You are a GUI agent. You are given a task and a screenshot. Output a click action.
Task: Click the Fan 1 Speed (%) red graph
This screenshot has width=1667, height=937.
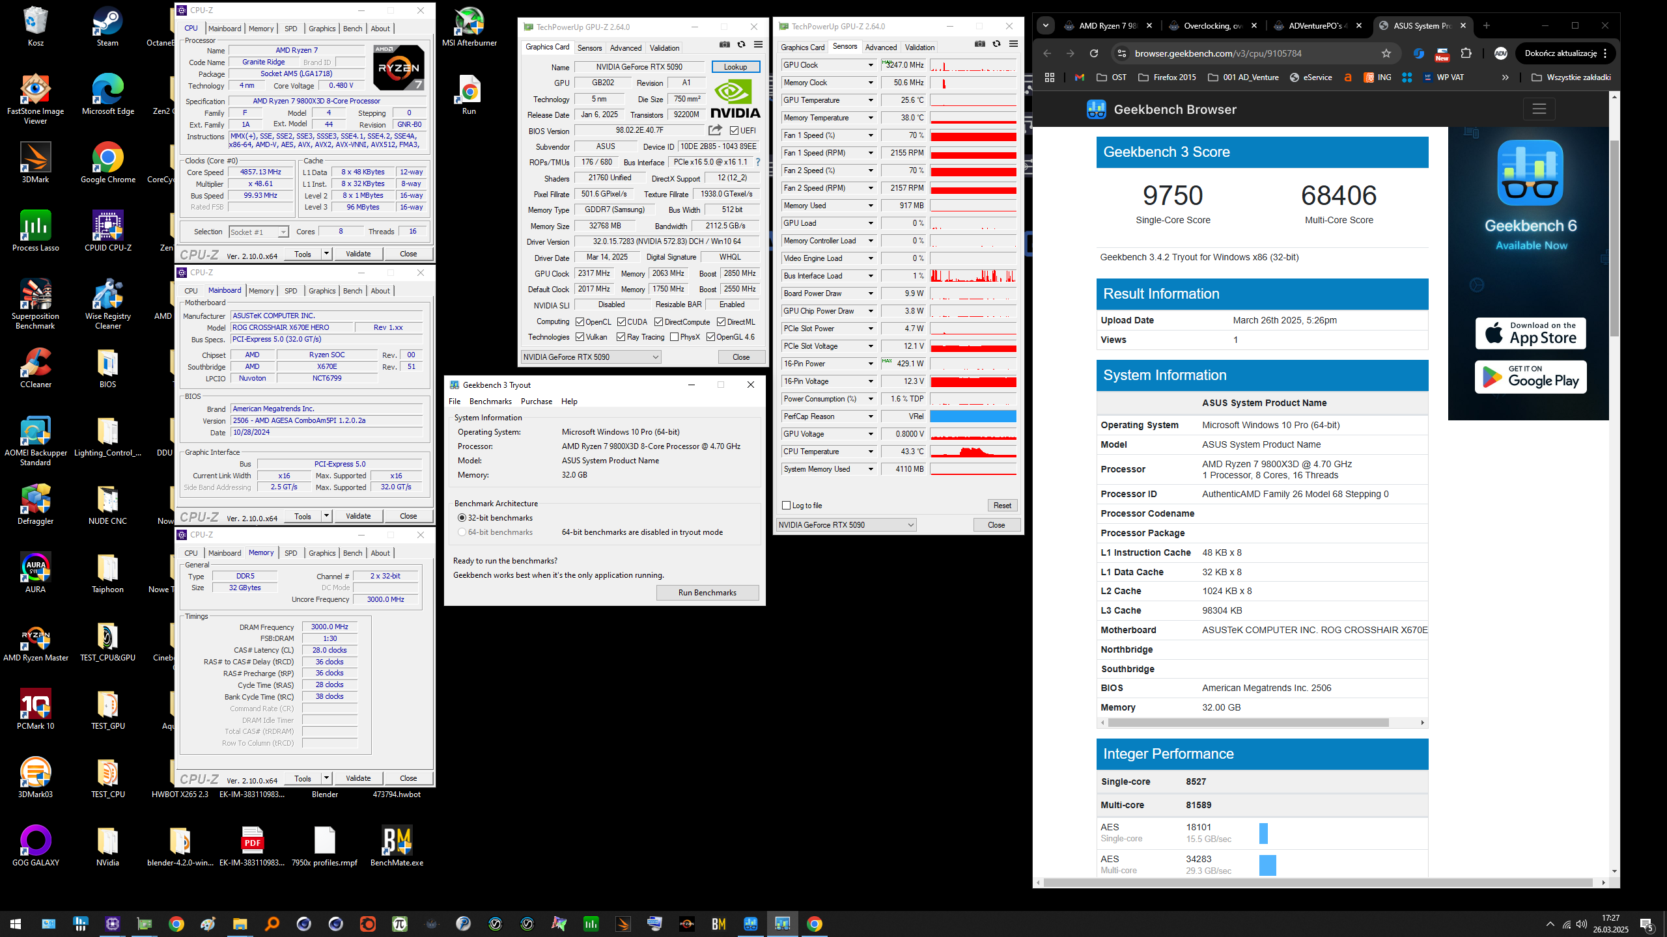point(973,135)
